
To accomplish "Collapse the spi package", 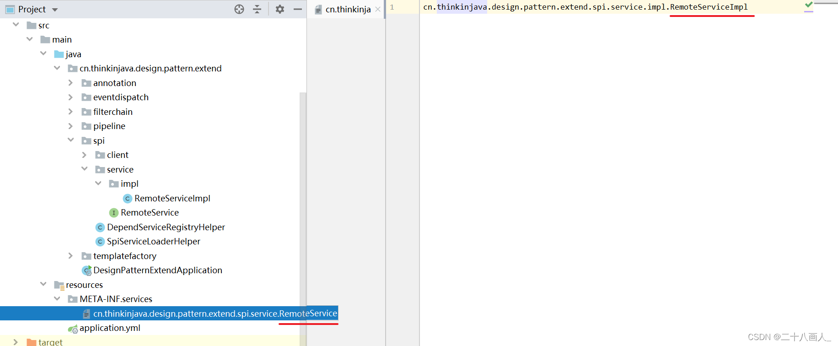I will point(71,140).
